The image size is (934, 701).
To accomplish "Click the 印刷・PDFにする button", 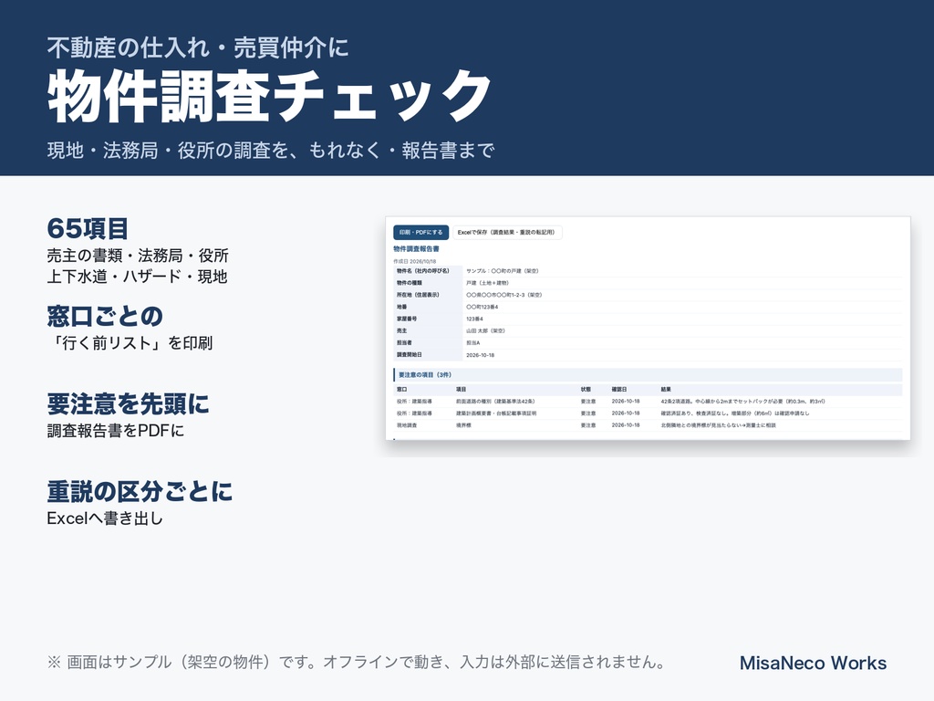I will pos(420,233).
